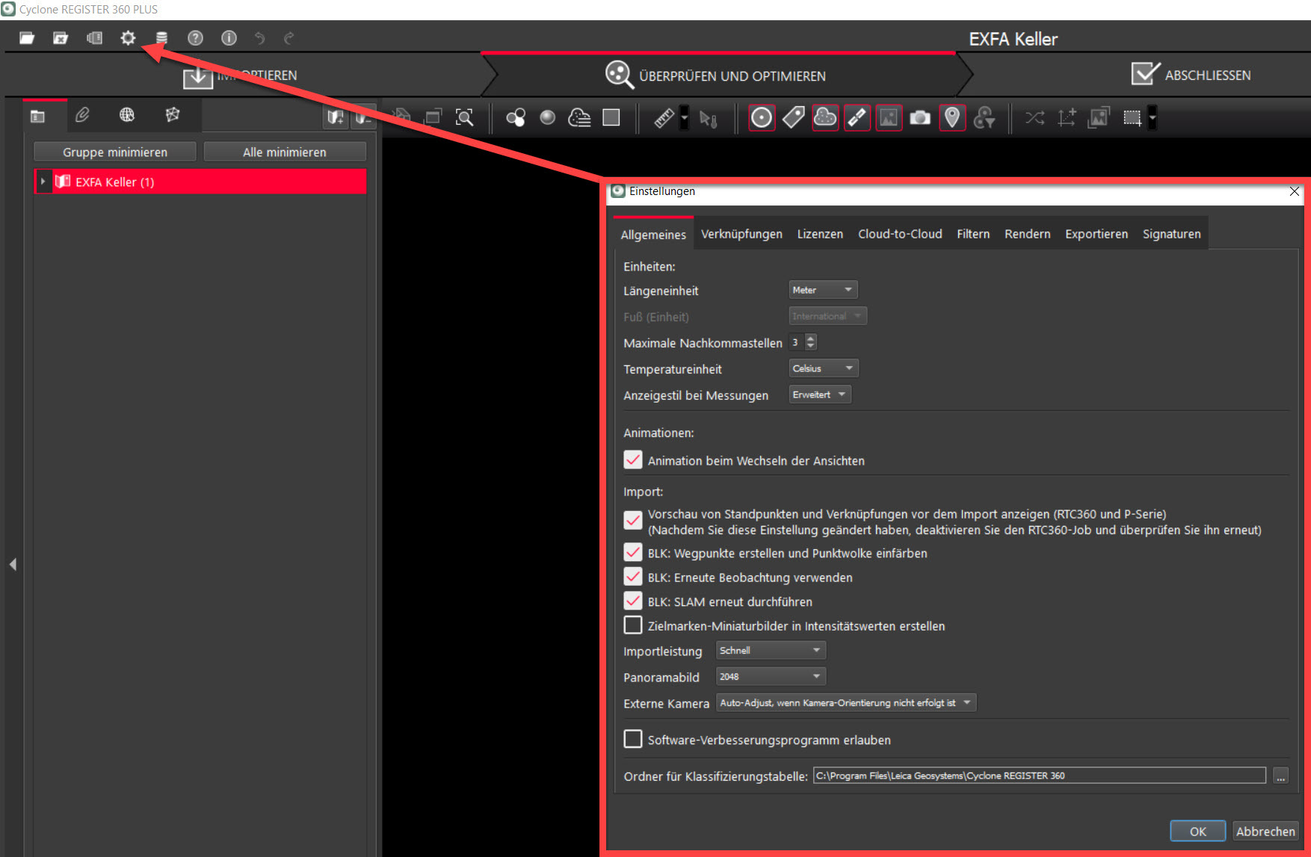The width and height of the screenshot is (1311, 857).
Task: Click the three-spheres color mode icon
Action: (516, 117)
